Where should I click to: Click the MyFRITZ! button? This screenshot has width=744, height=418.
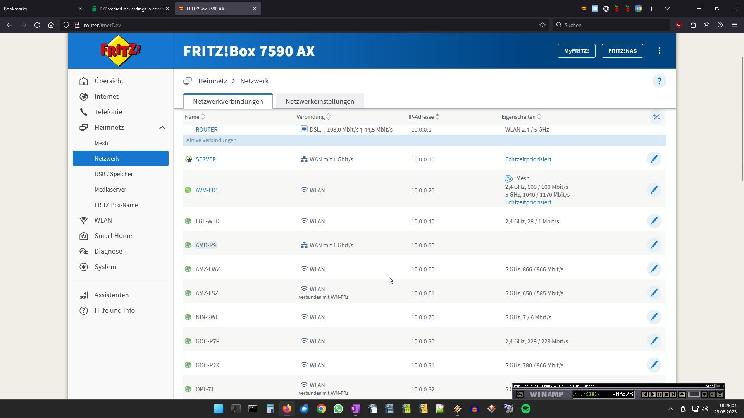click(576, 51)
